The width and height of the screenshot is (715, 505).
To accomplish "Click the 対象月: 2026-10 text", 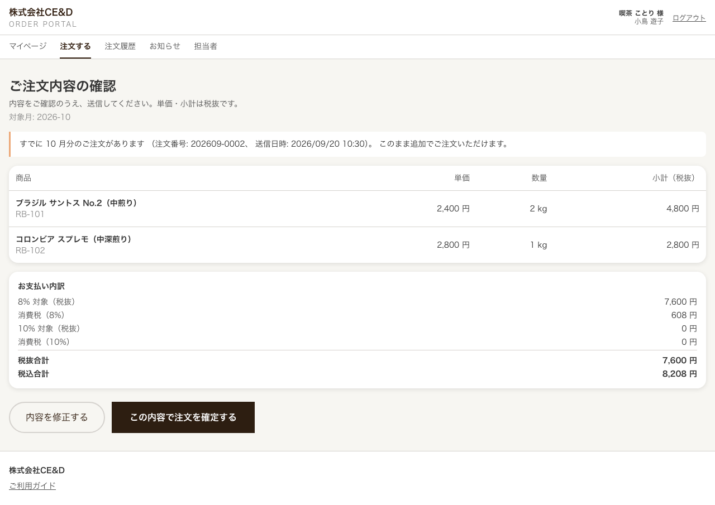I will [40, 117].
